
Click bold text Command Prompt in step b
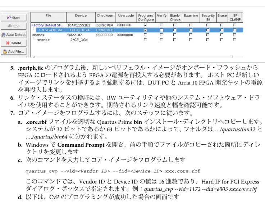coord(81,145)
